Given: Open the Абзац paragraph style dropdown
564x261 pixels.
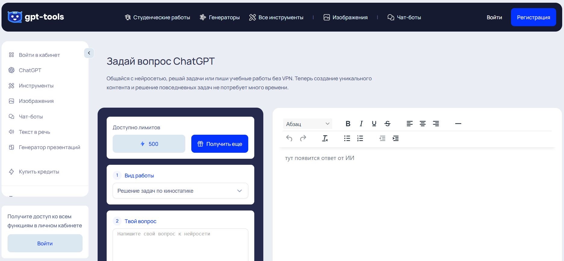Looking at the screenshot, I should point(307,124).
